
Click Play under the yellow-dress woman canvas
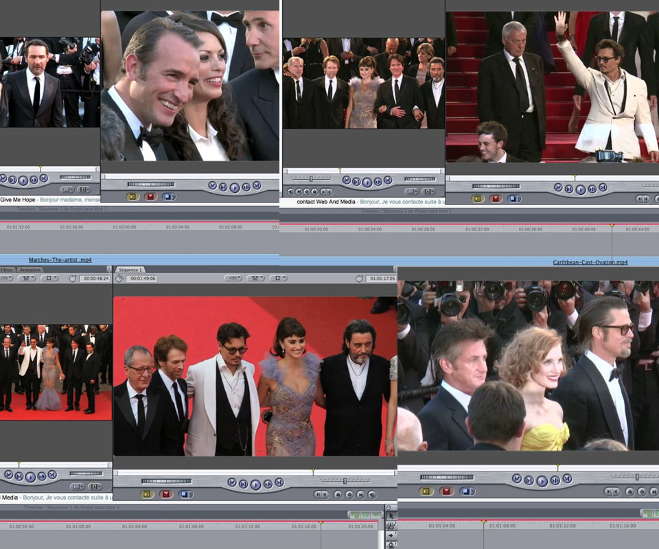[x=542, y=480]
